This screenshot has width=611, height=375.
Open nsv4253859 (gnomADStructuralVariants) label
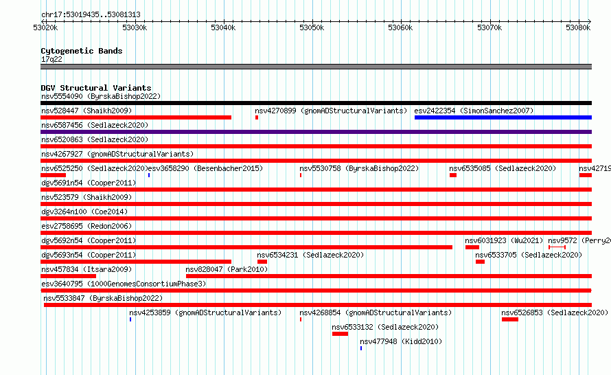tap(205, 312)
